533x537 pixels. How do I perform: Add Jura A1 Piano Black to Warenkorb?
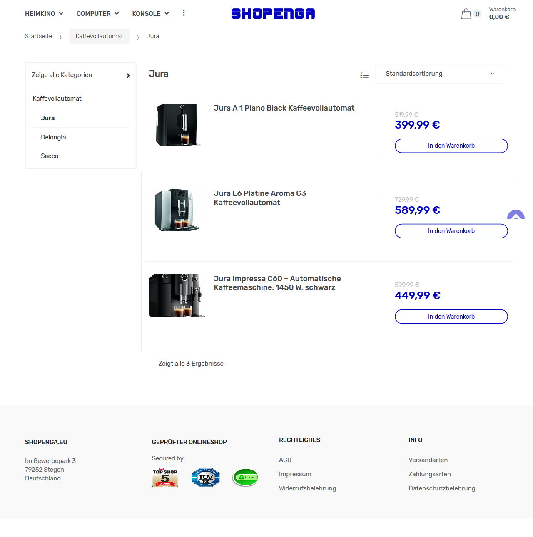(451, 146)
